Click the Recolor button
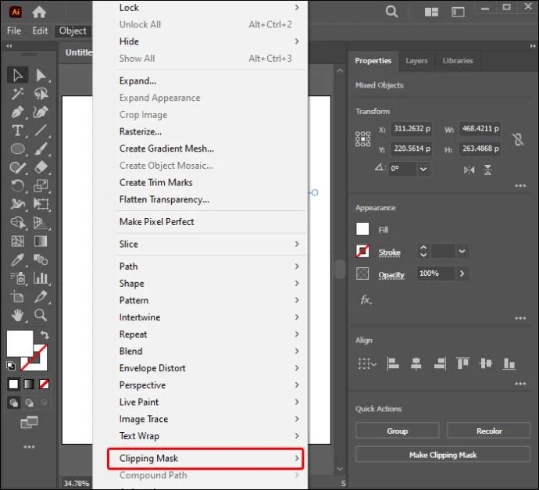Image resolution: width=539 pixels, height=490 pixels. pyautogui.click(x=488, y=431)
